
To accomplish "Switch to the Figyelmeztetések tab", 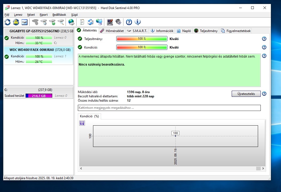I will click(x=236, y=31).
